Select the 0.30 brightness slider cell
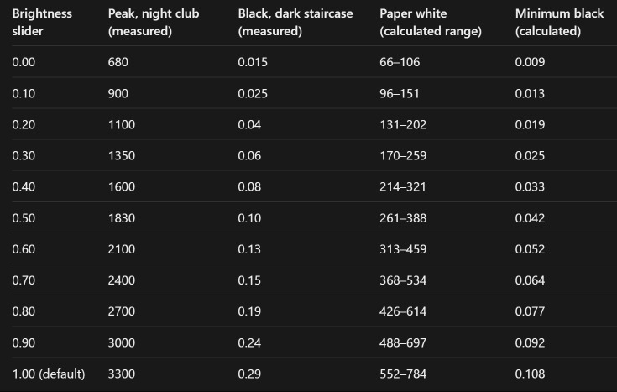Screen dimensions: 617x392 [24, 155]
